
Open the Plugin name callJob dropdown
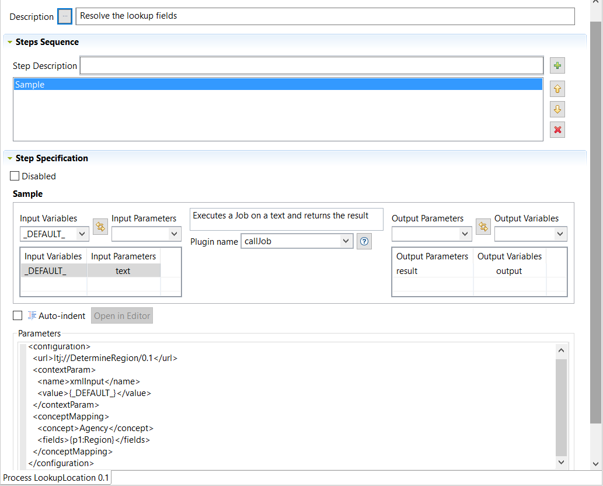(297, 241)
